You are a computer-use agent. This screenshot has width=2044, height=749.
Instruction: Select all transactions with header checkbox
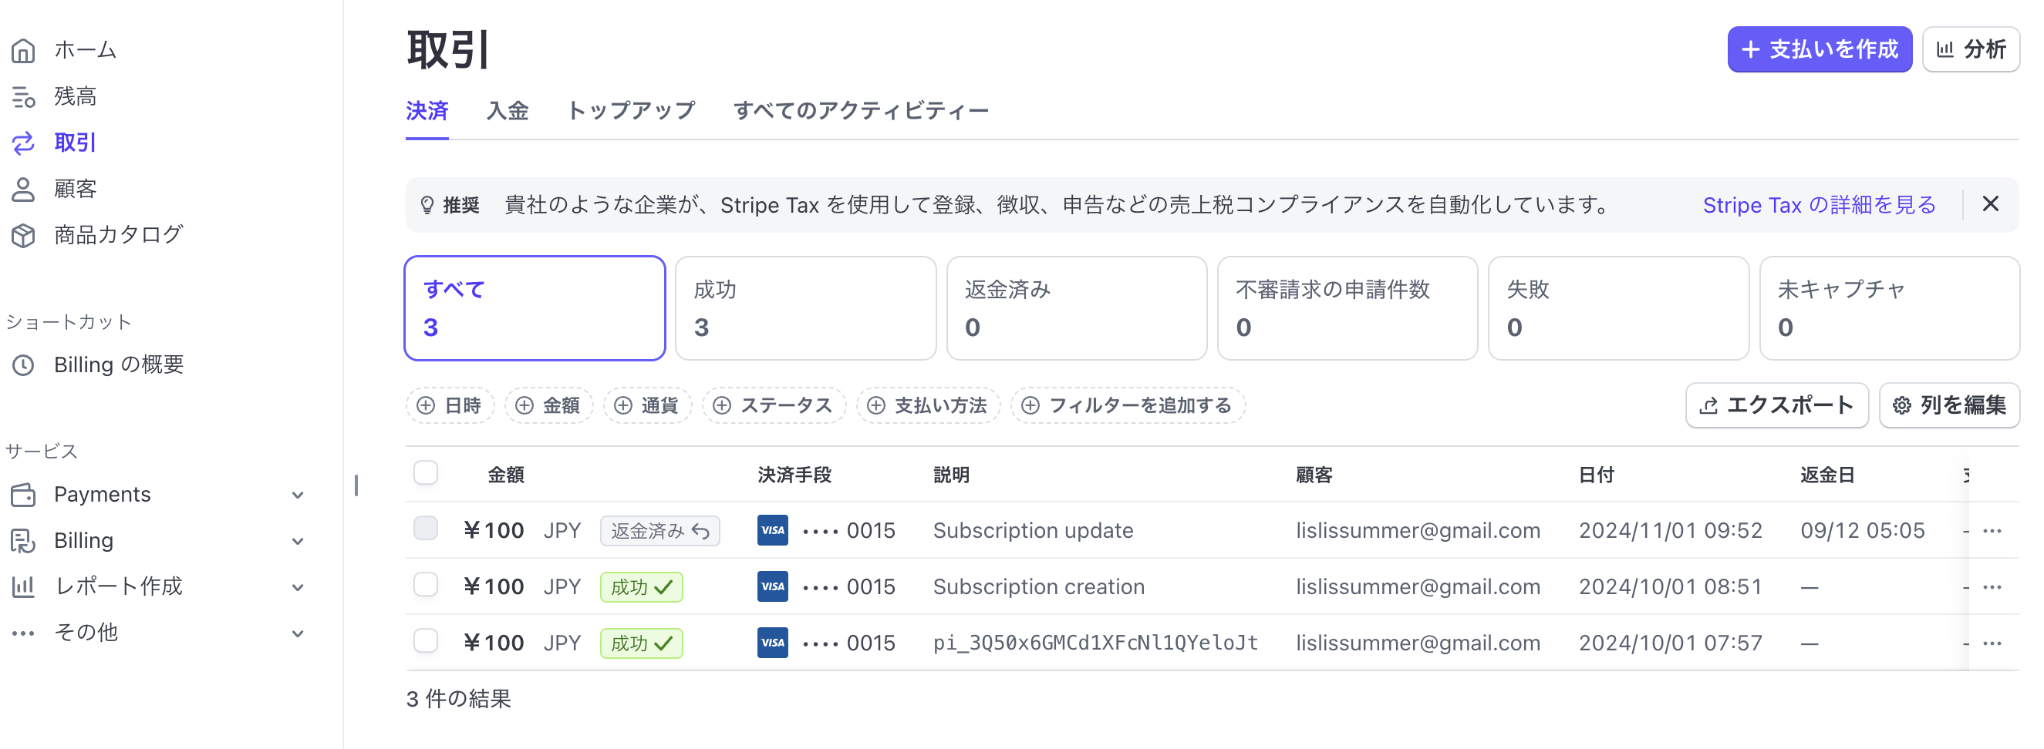(426, 472)
